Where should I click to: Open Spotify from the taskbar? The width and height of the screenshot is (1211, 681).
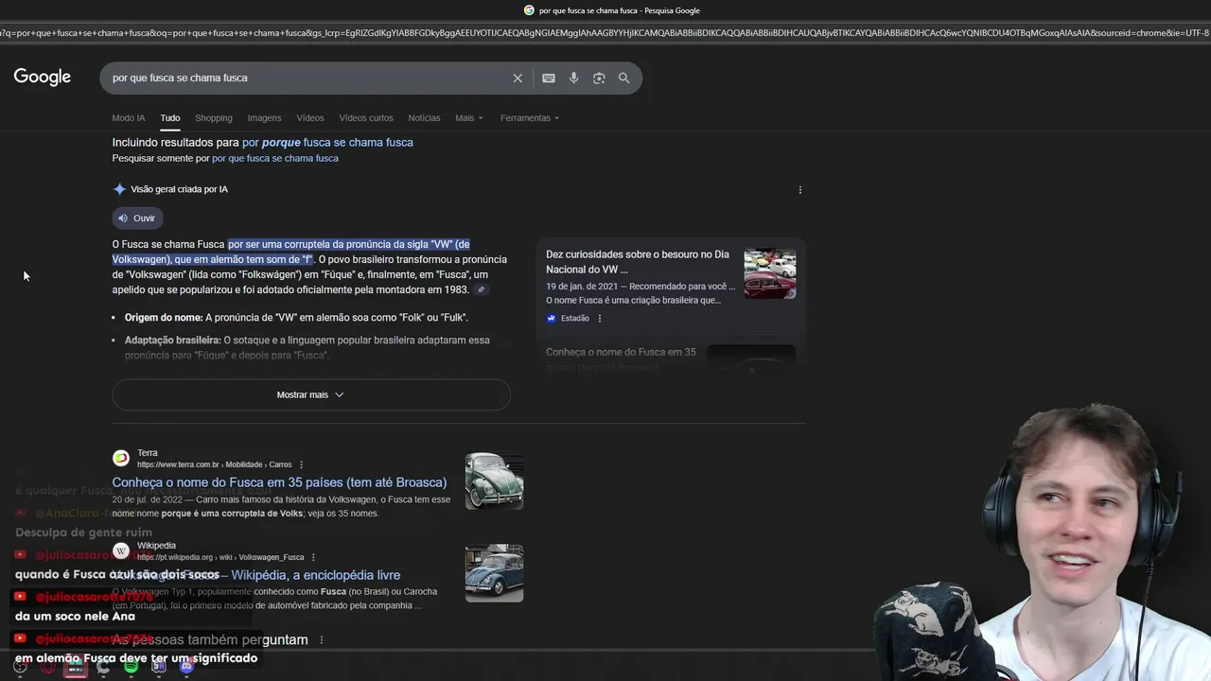pos(131,667)
